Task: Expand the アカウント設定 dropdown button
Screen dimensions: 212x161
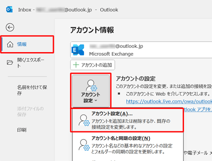Action: (91, 91)
